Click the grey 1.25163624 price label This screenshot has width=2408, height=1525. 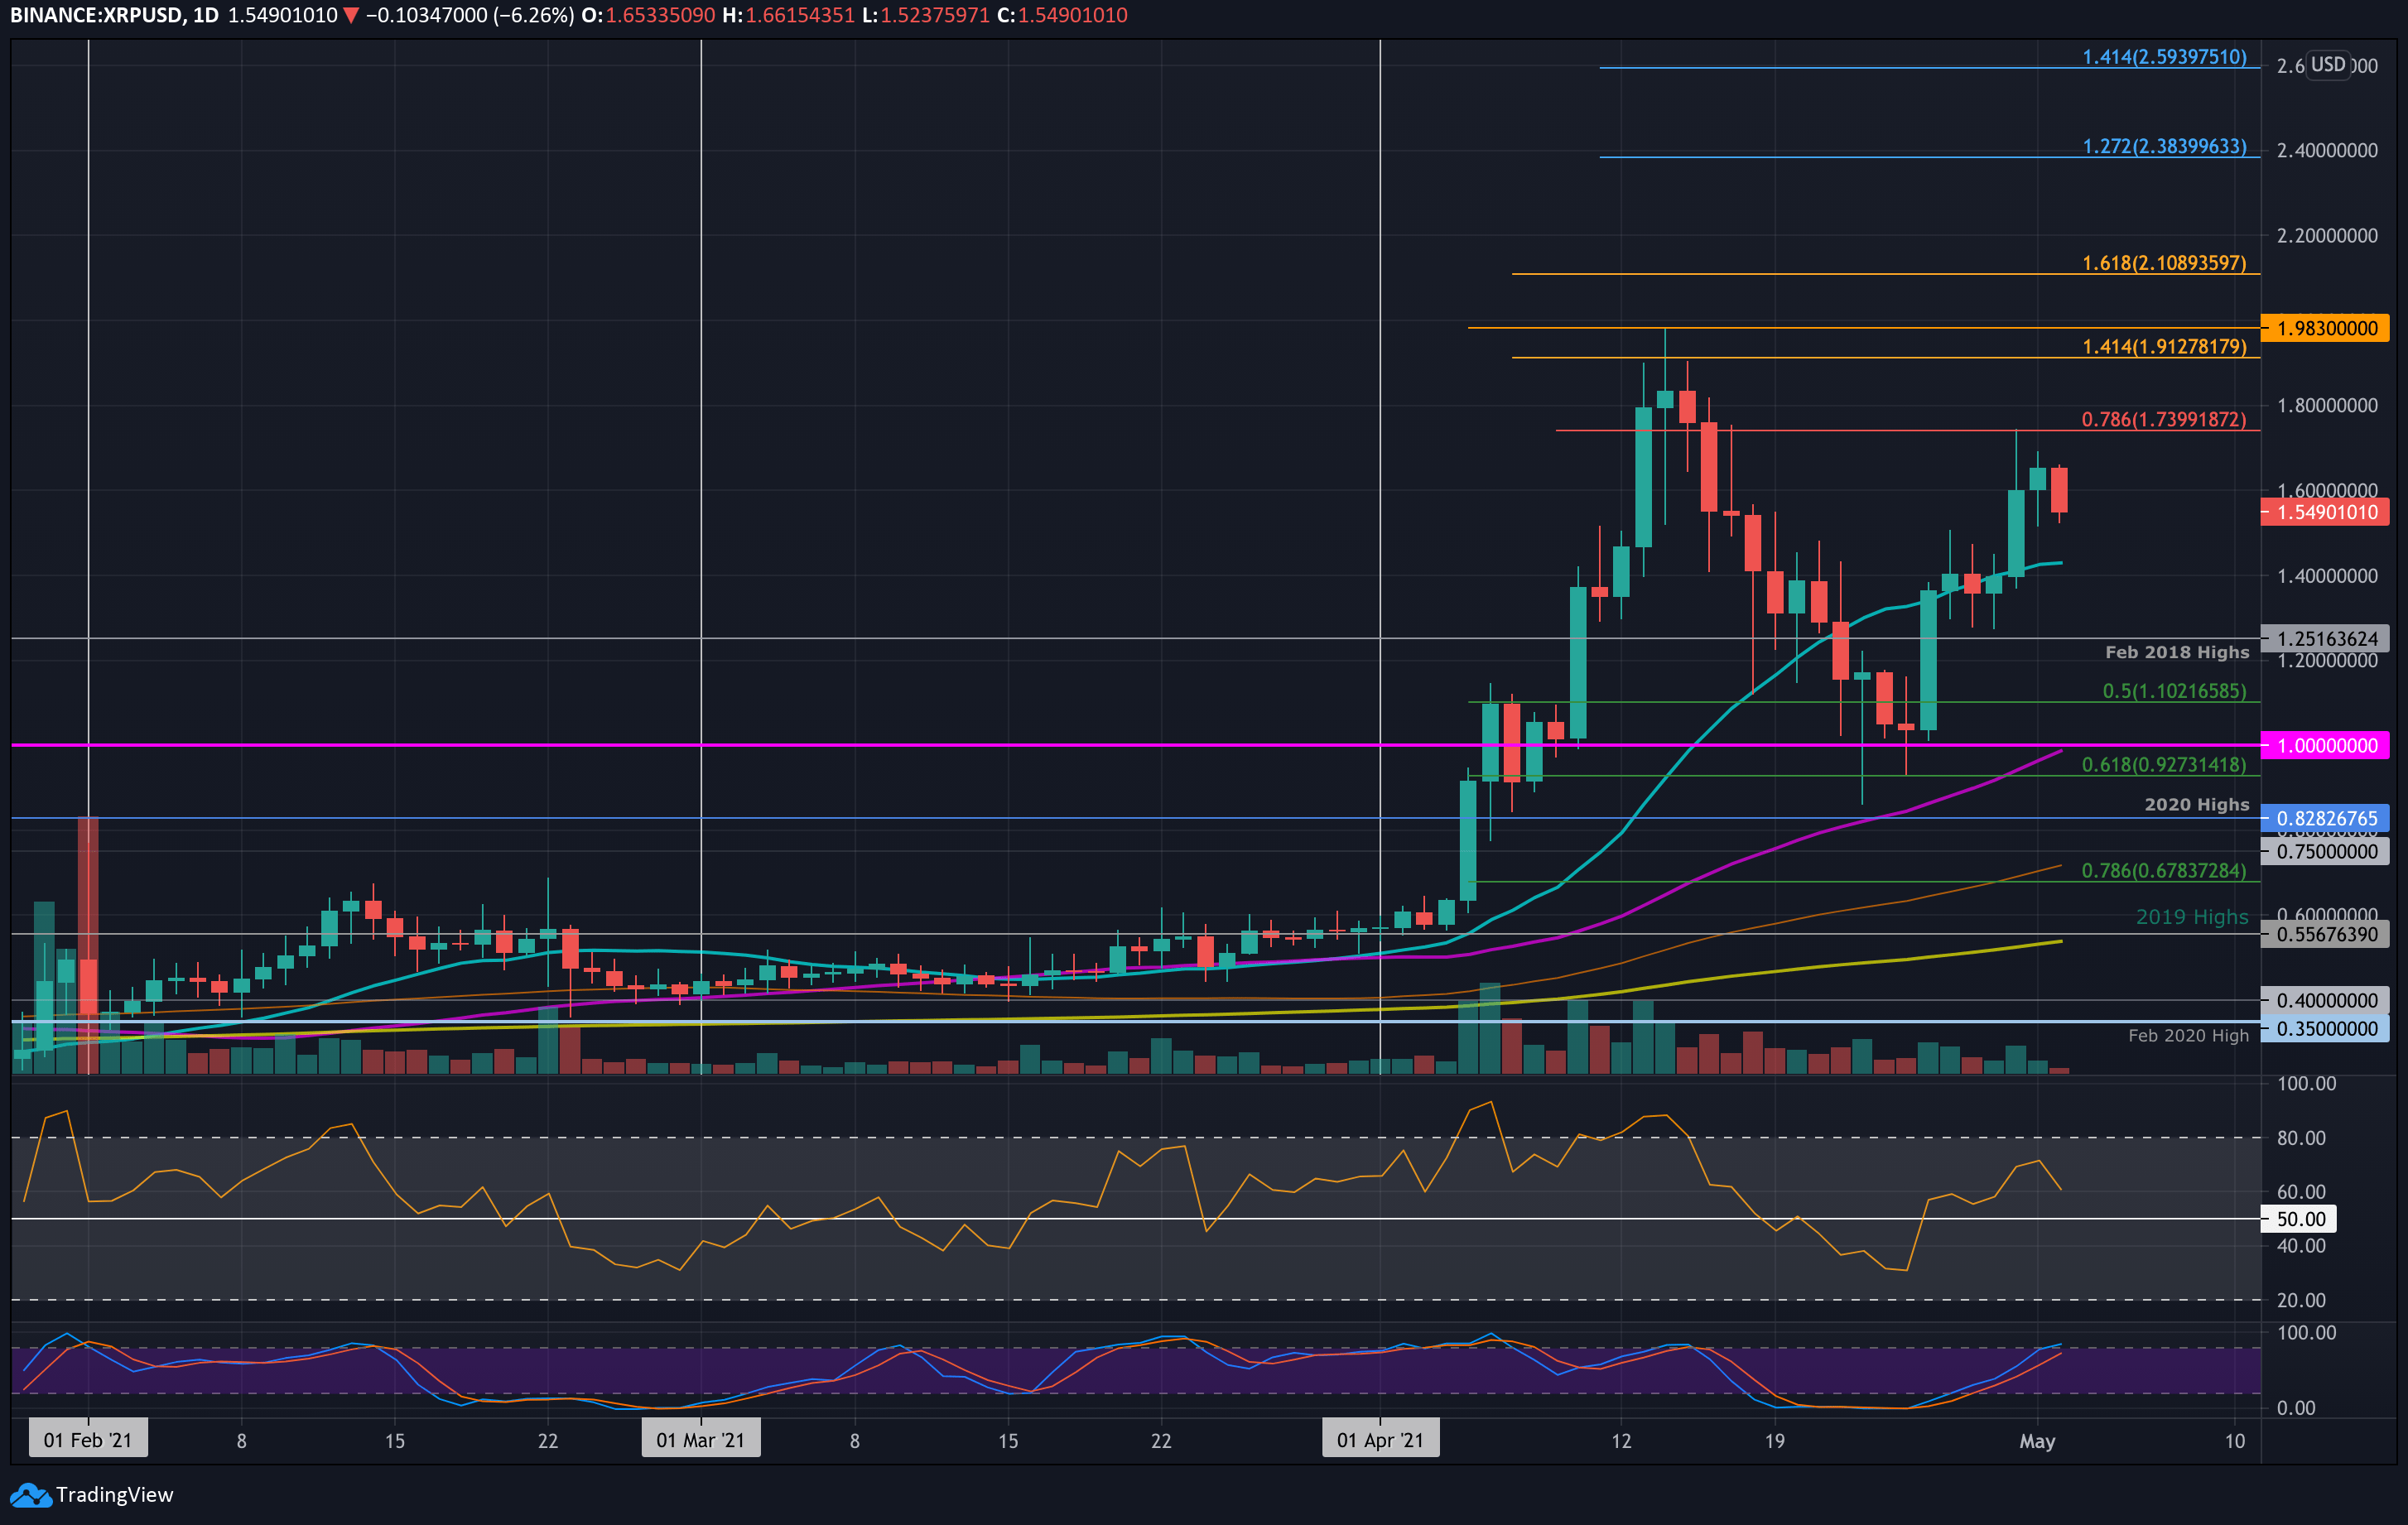2325,638
